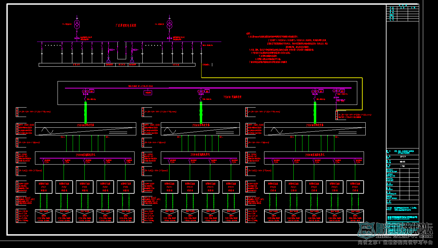
Task: Select the PVS12 combiner box
Action: pyautogui.click(x=190, y=187)
